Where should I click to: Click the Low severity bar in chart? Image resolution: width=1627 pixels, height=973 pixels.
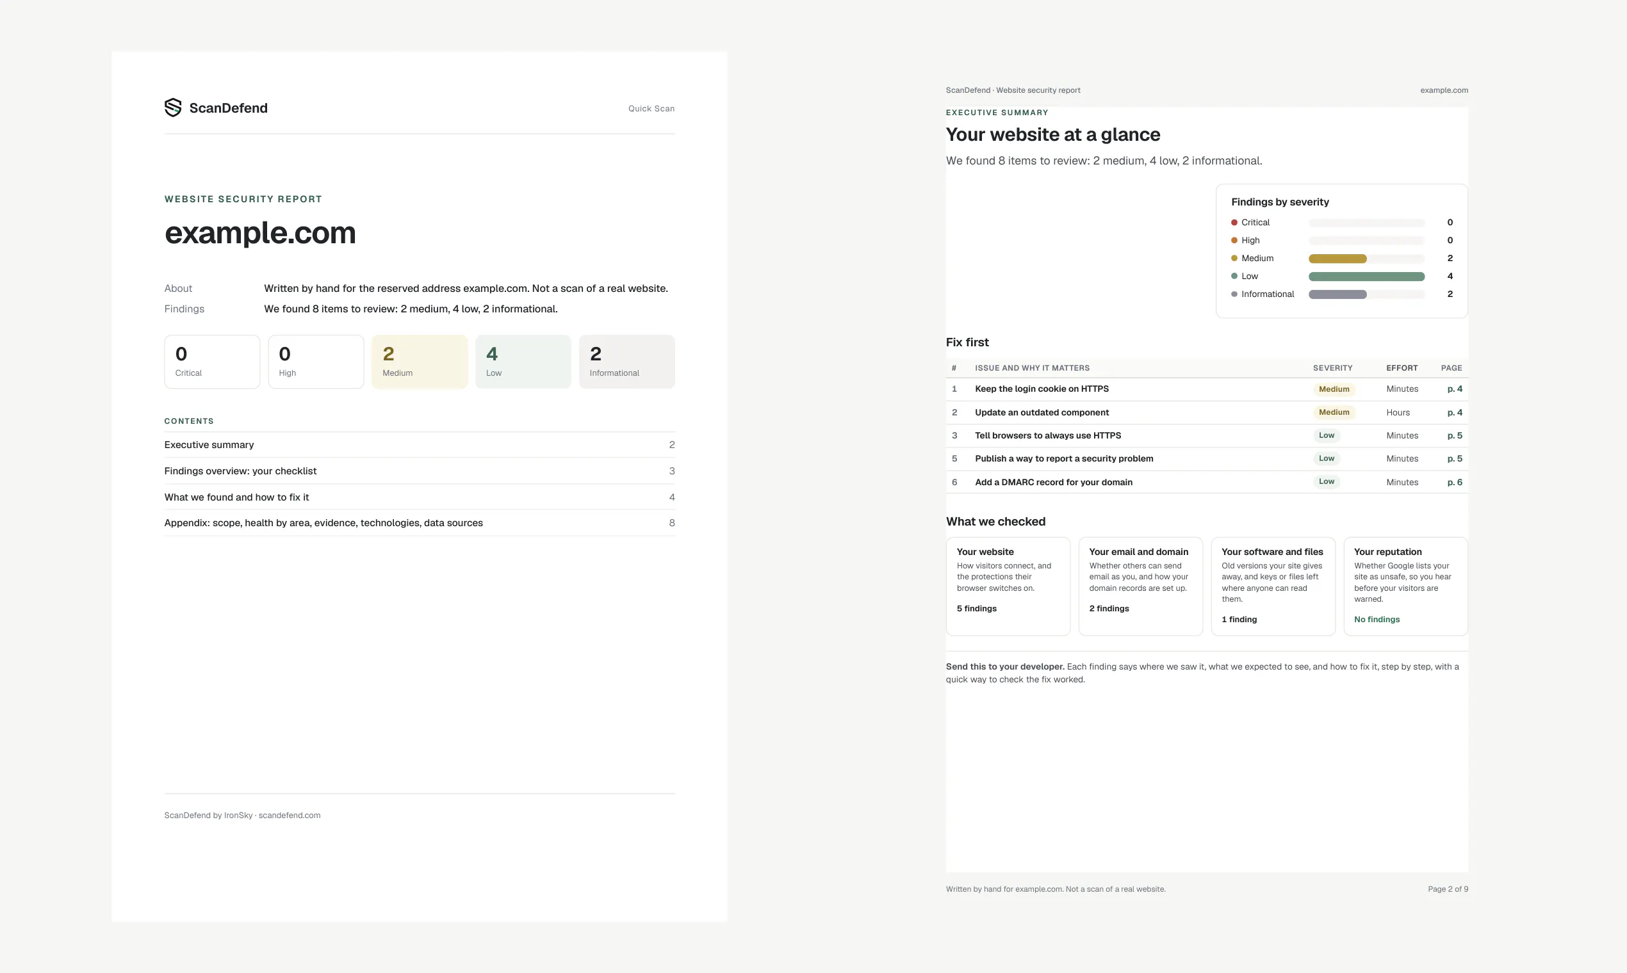tap(1366, 276)
